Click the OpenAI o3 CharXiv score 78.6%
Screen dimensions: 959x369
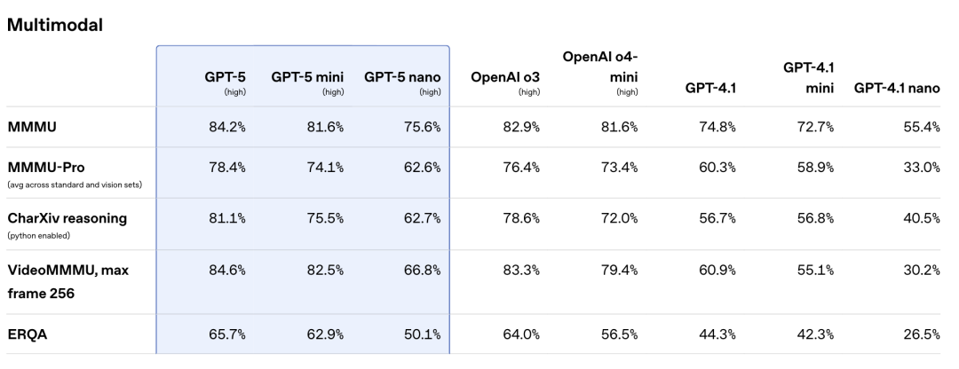coord(521,218)
